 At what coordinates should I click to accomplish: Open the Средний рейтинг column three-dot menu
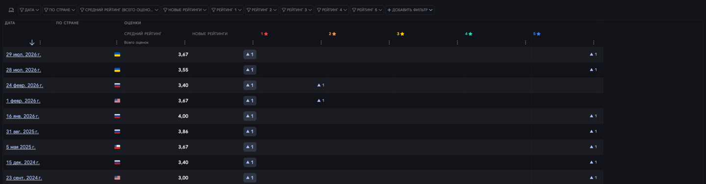185,42
